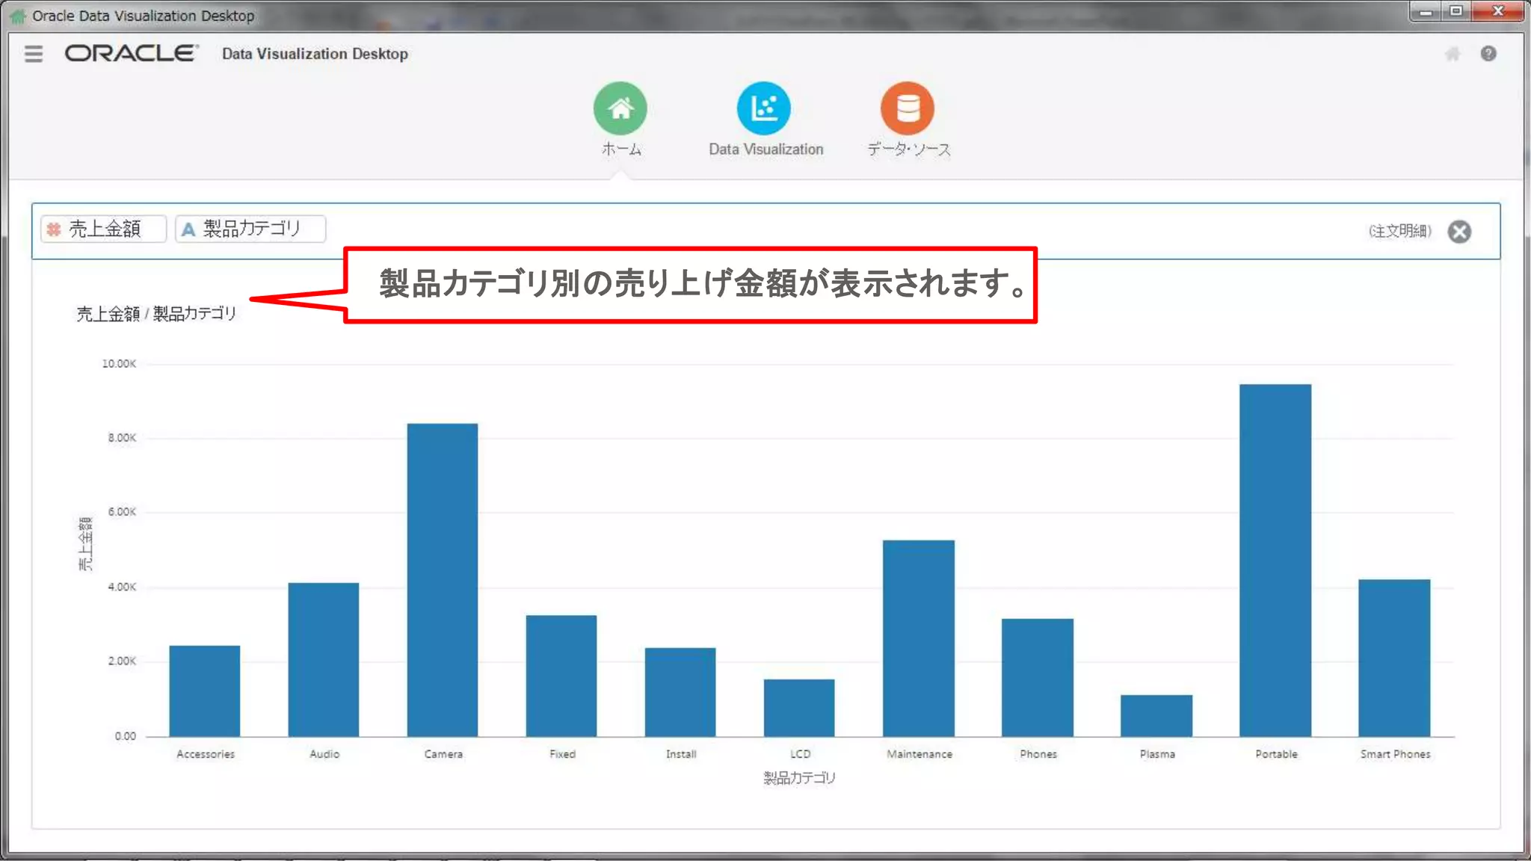Select the Smart Phones bar
The image size is (1531, 861).
(x=1394, y=658)
